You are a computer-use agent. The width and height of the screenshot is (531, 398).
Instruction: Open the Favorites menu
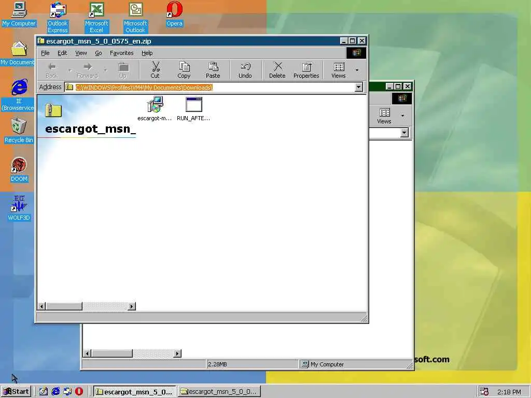pyautogui.click(x=121, y=53)
